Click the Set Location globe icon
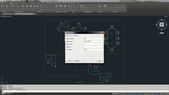 click(x=100, y=6)
